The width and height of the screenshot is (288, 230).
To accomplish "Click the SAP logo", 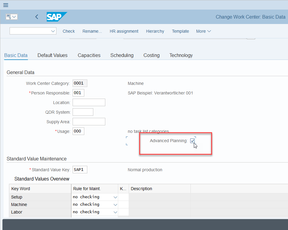I will pyautogui.click(x=57, y=17).
